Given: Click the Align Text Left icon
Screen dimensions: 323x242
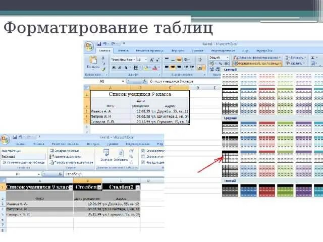Looking at the screenshot, I should (167, 67).
